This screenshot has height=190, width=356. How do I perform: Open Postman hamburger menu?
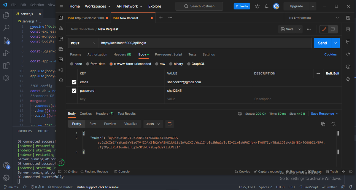[x=61, y=6]
